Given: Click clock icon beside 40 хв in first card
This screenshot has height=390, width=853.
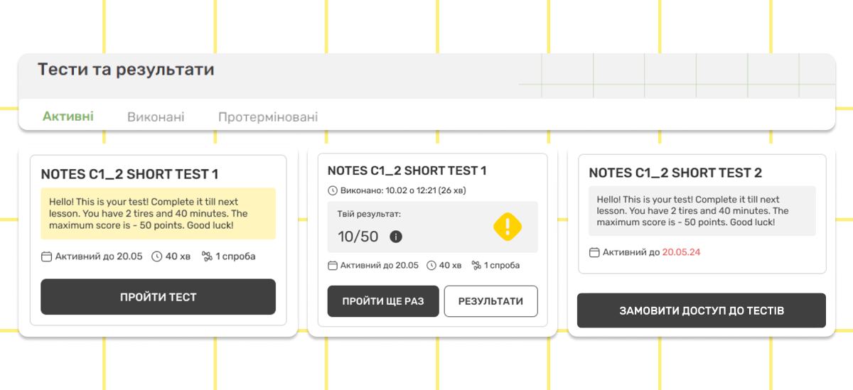Looking at the screenshot, I should click(157, 256).
